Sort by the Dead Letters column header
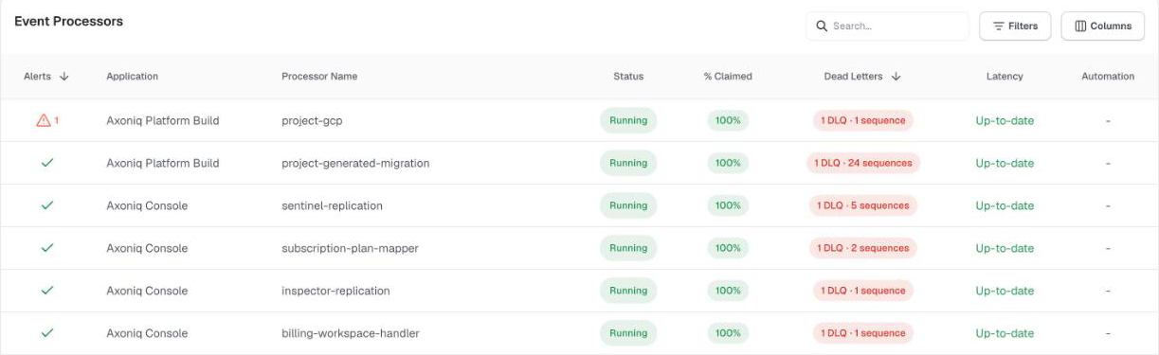Image resolution: width=1159 pixels, height=355 pixels. point(862,77)
